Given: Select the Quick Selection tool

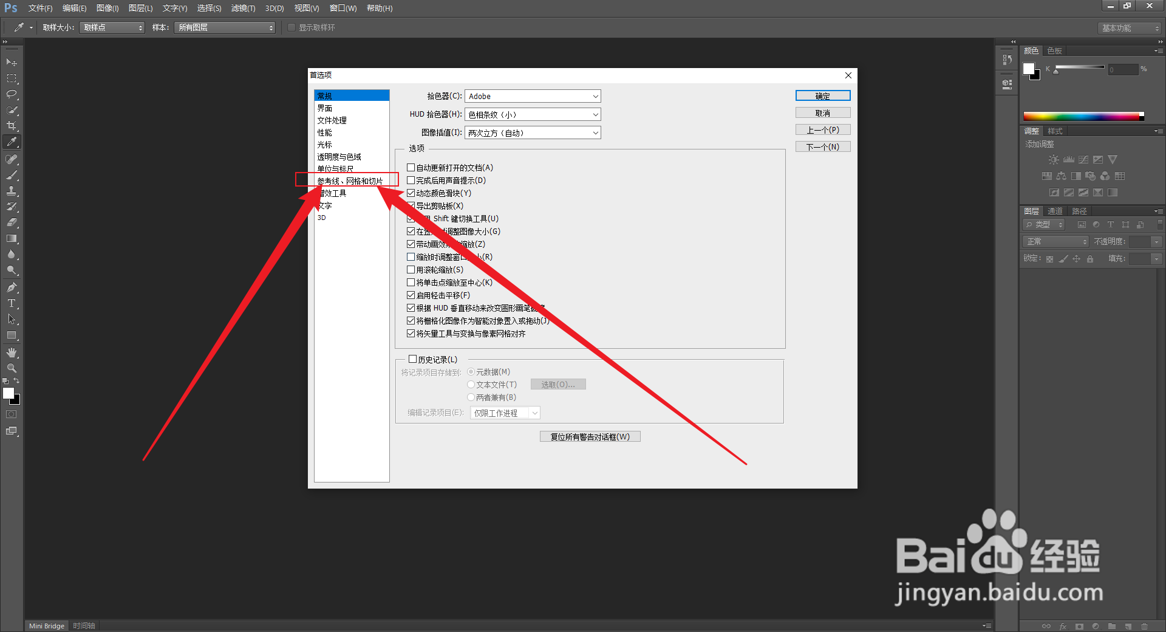Looking at the screenshot, I should [x=12, y=110].
